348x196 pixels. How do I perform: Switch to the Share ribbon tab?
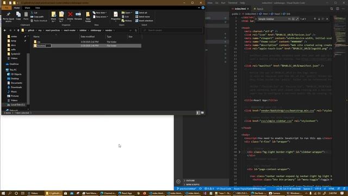click(x=27, y=8)
